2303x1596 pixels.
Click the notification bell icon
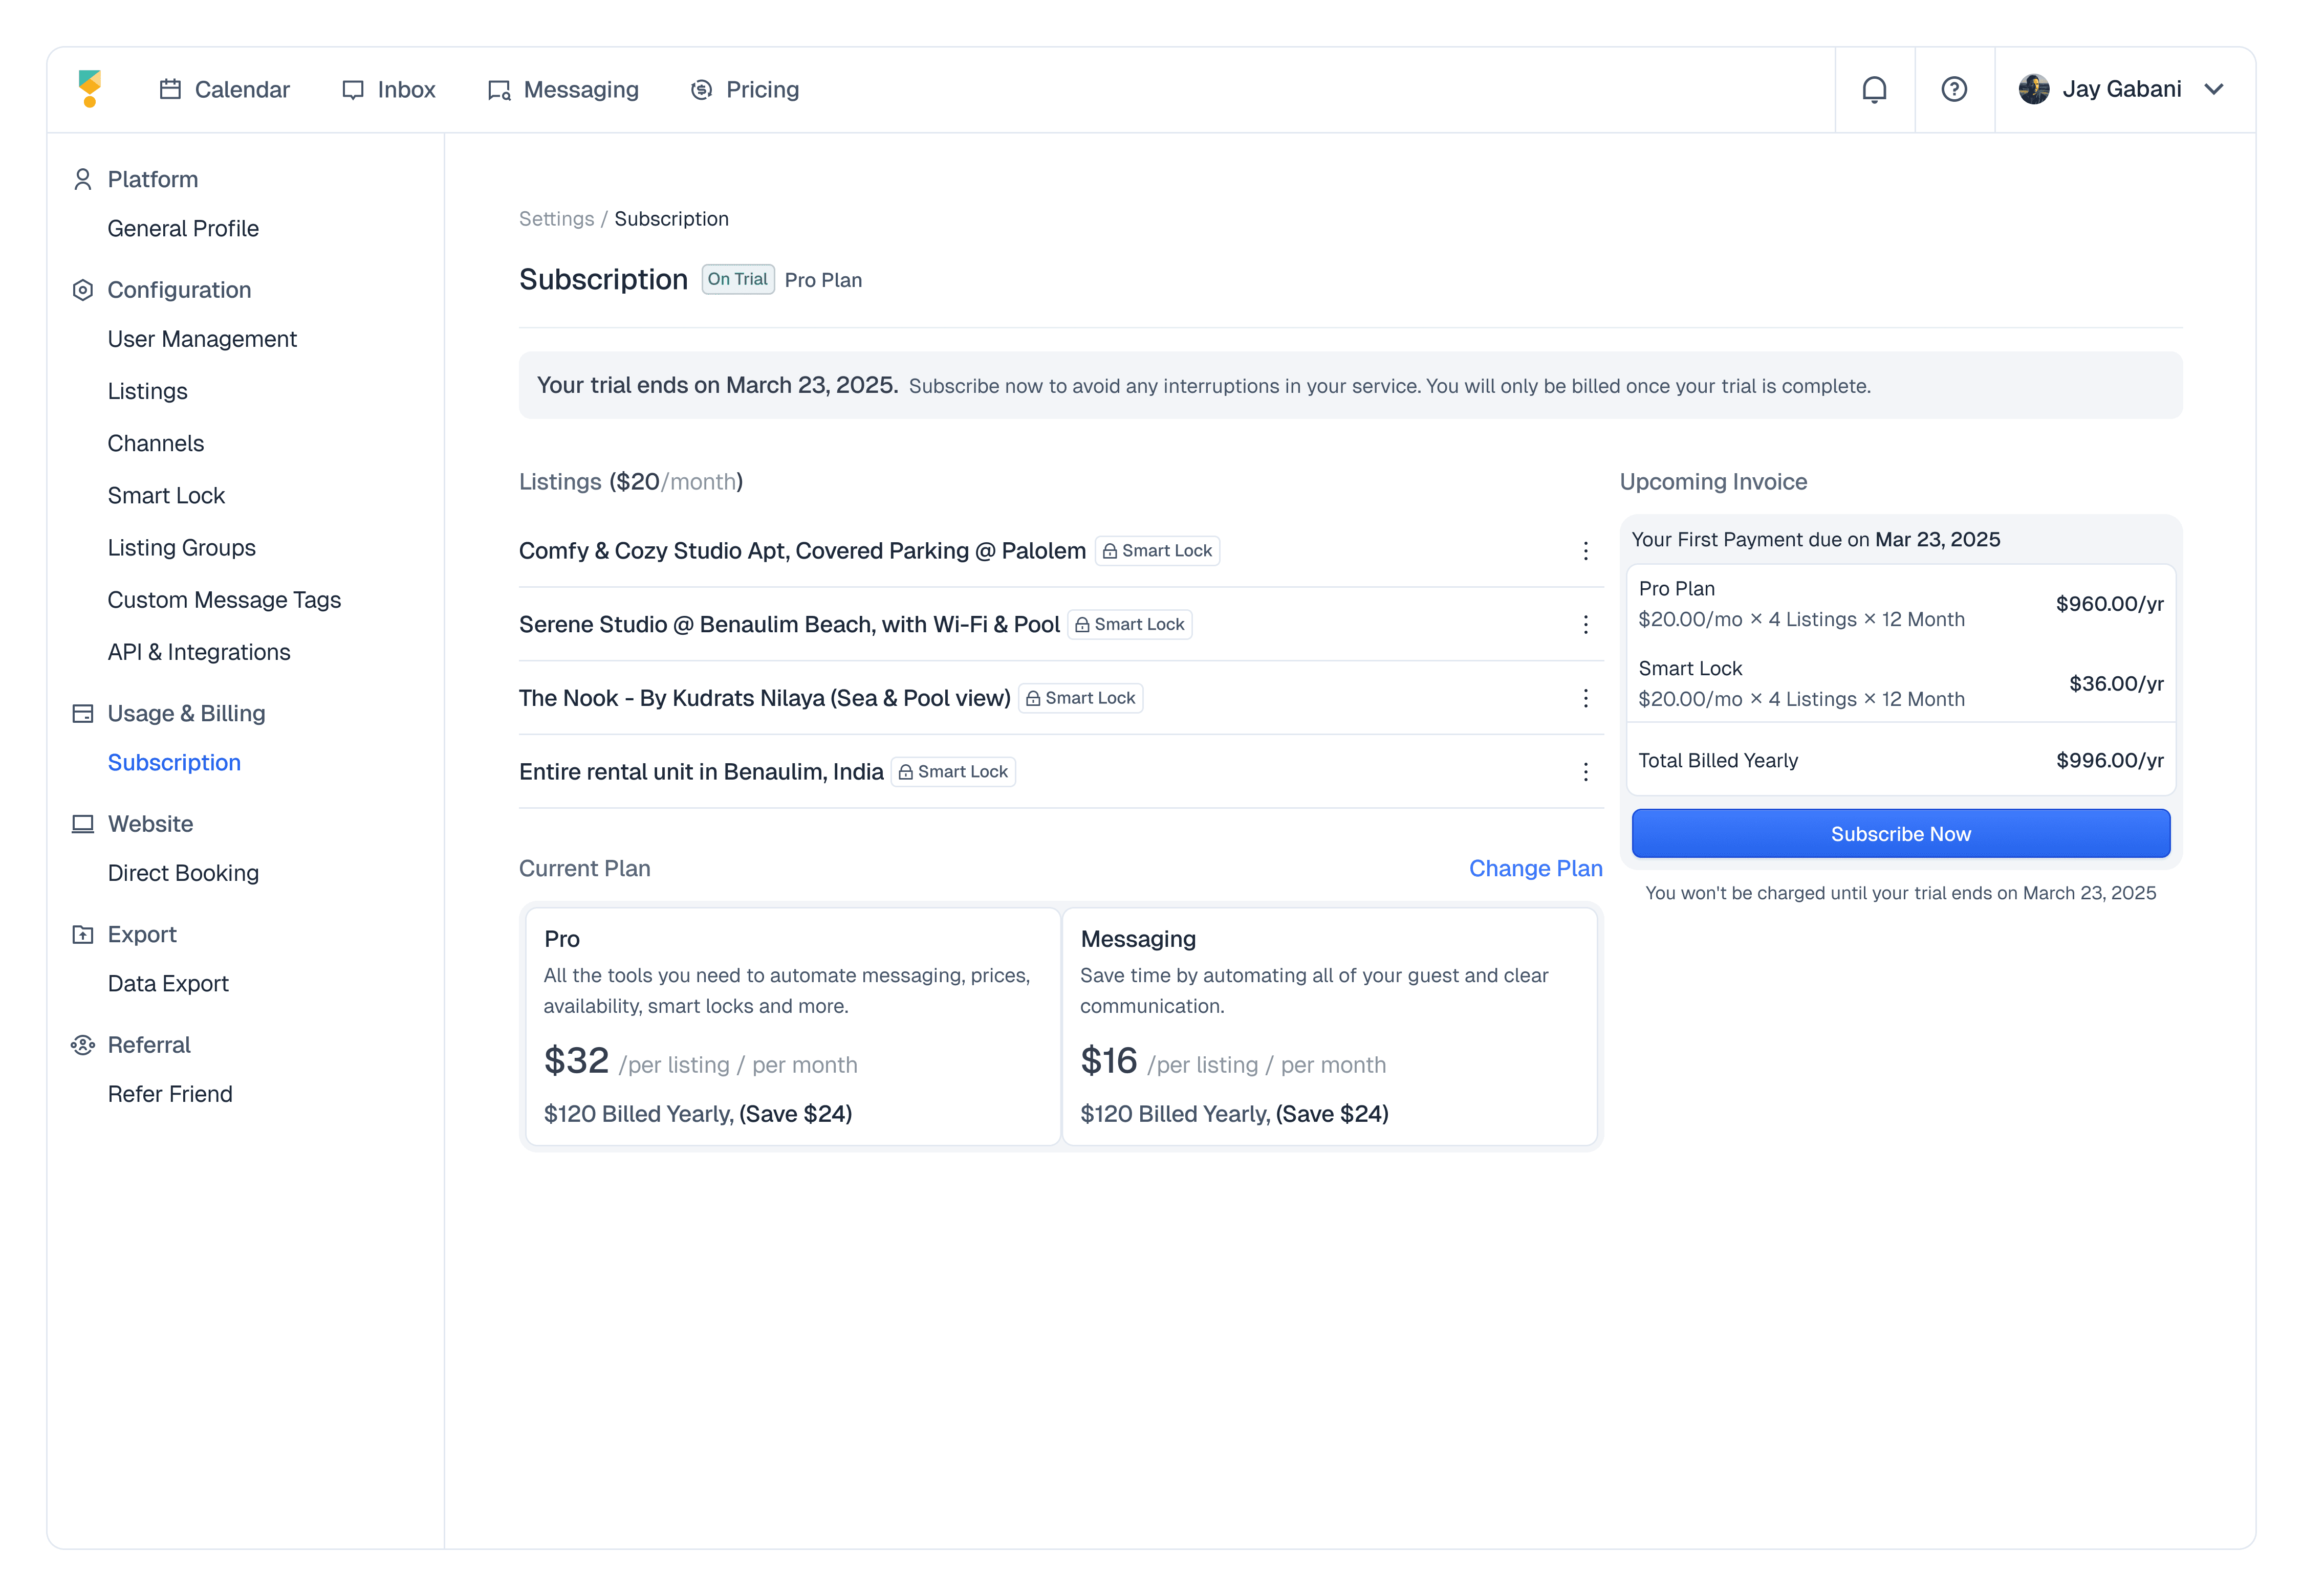[x=1874, y=90]
